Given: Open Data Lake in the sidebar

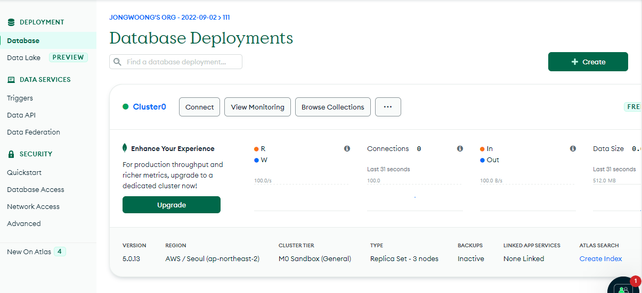Looking at the screenshot, I should coord(23,57).
